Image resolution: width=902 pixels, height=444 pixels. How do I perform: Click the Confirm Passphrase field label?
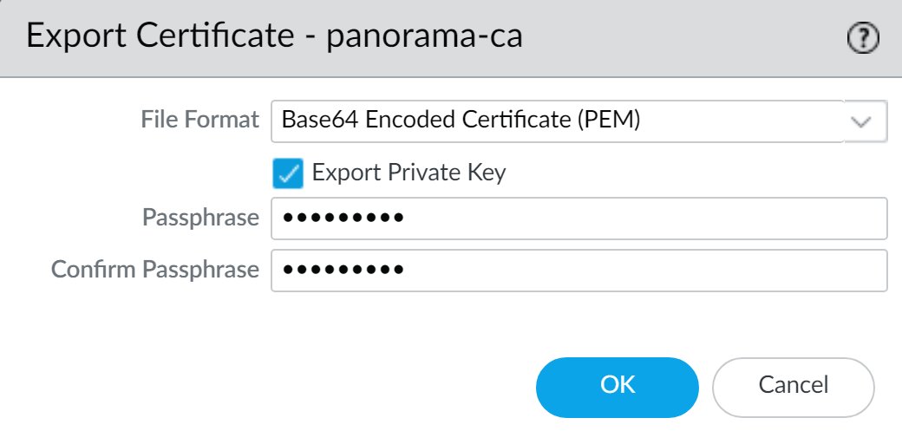pyautogui.click(x=155, y=270)
